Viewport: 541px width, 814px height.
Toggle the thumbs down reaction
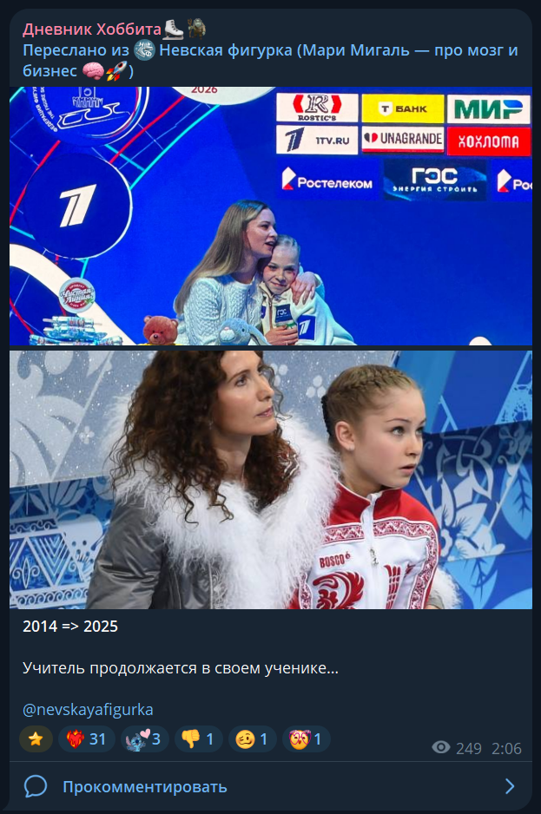[199, 739]
